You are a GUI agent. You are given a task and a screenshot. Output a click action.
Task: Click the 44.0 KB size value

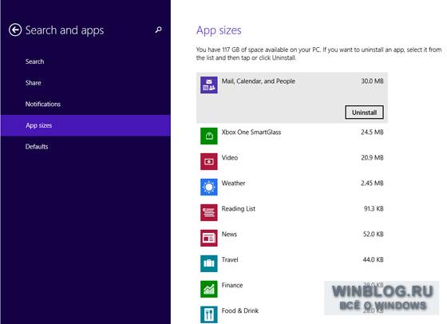click(374, 259)
